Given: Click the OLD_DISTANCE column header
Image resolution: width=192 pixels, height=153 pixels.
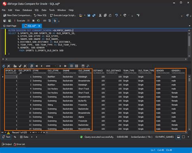Looking at the screenshot, I should pyautogui.click(x=113, y=72).
